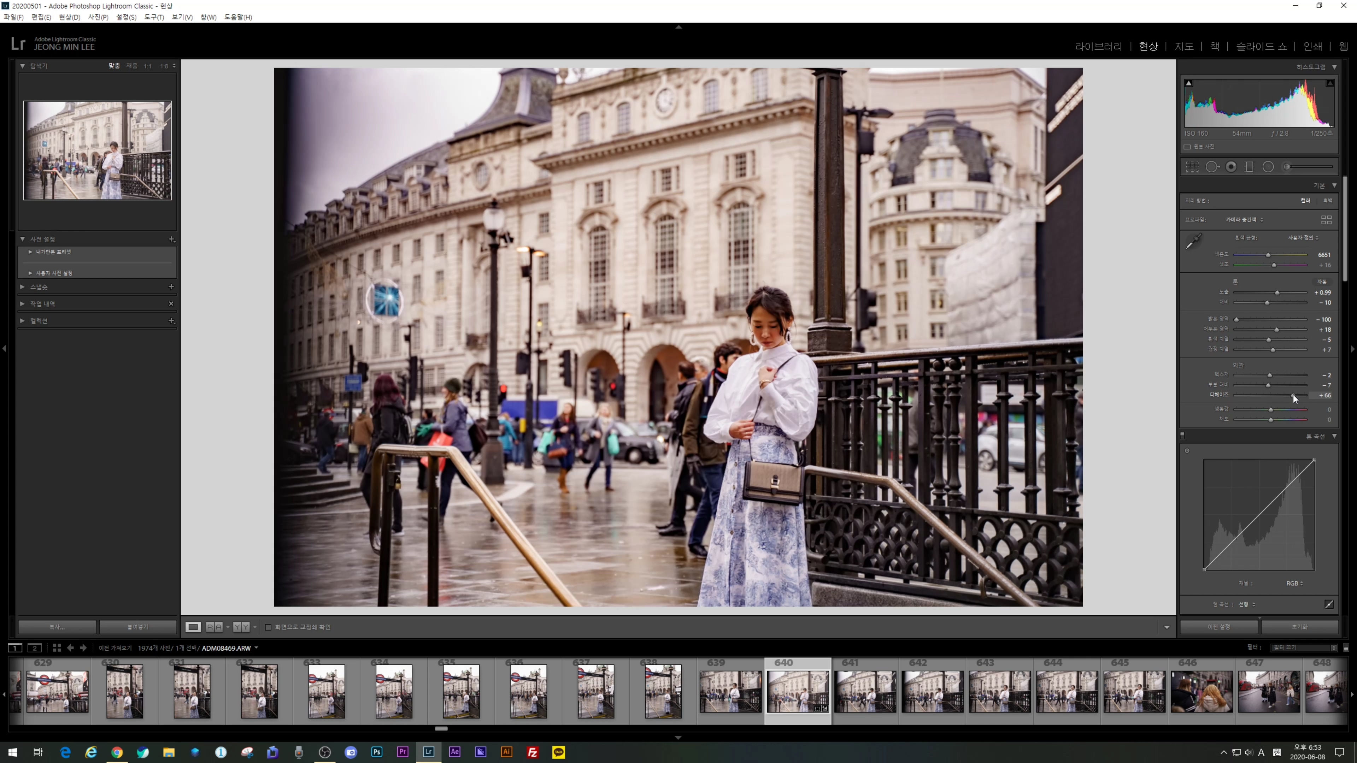Switch to the 라이브러리 module
This screenshot has width=1357, height=763.
point(1098,46)
